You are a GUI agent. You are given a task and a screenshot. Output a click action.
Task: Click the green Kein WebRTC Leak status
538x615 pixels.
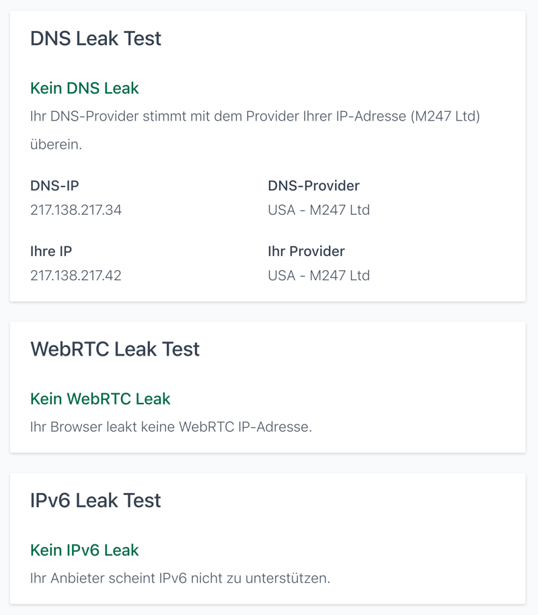click(100, 399)
